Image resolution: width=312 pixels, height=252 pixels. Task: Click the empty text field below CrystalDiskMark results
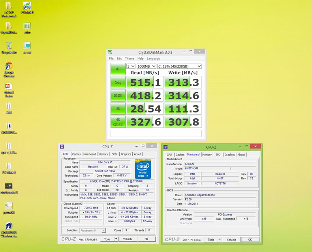156,133
